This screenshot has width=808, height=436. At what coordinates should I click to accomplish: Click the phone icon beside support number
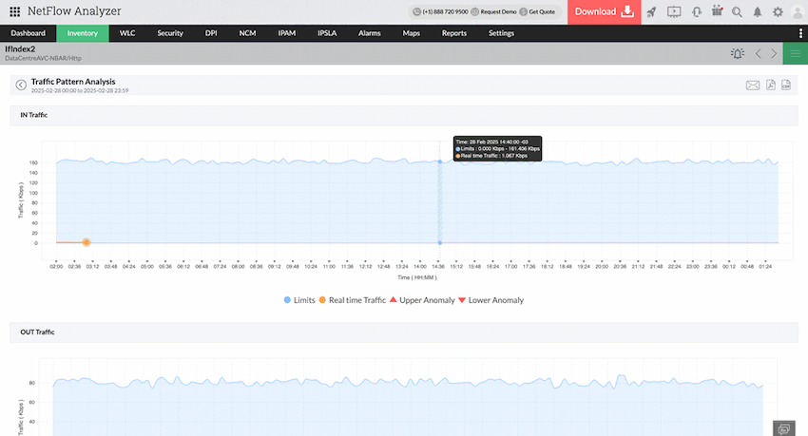point(417,11)
